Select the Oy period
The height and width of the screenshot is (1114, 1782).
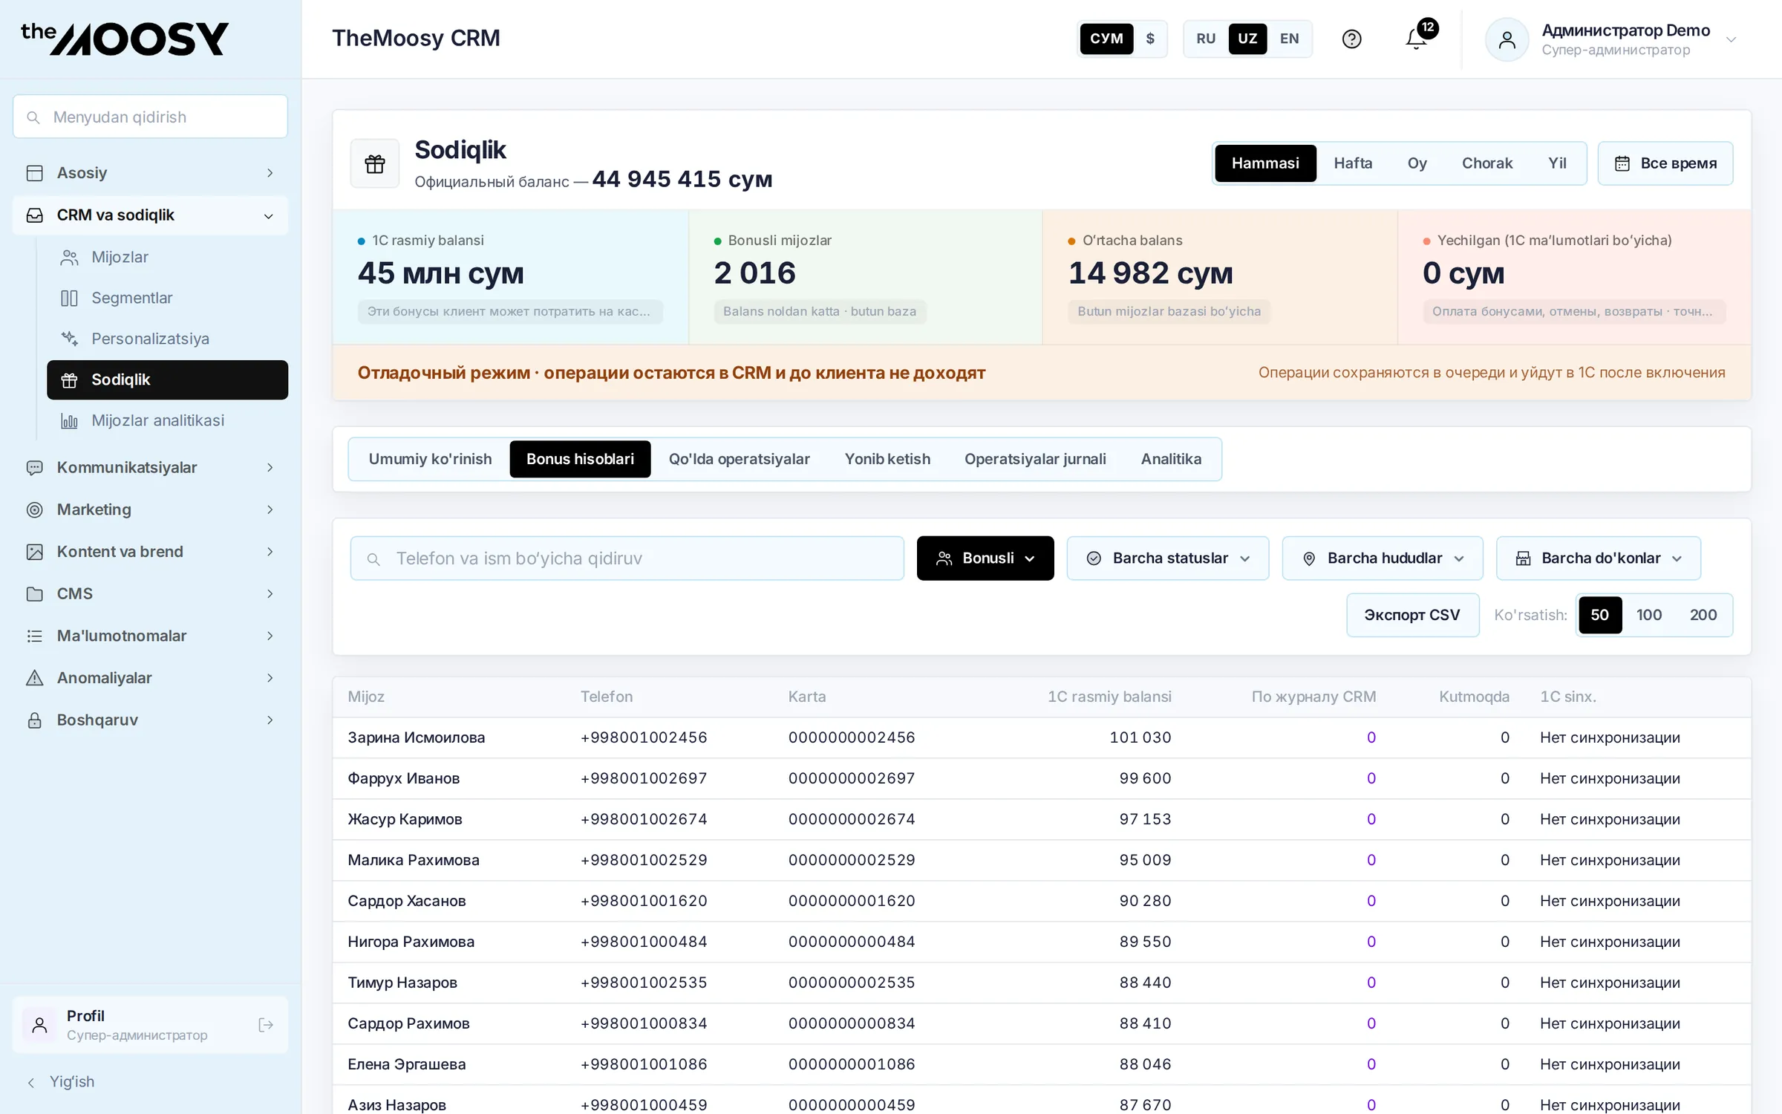(x=1417, y=163)
